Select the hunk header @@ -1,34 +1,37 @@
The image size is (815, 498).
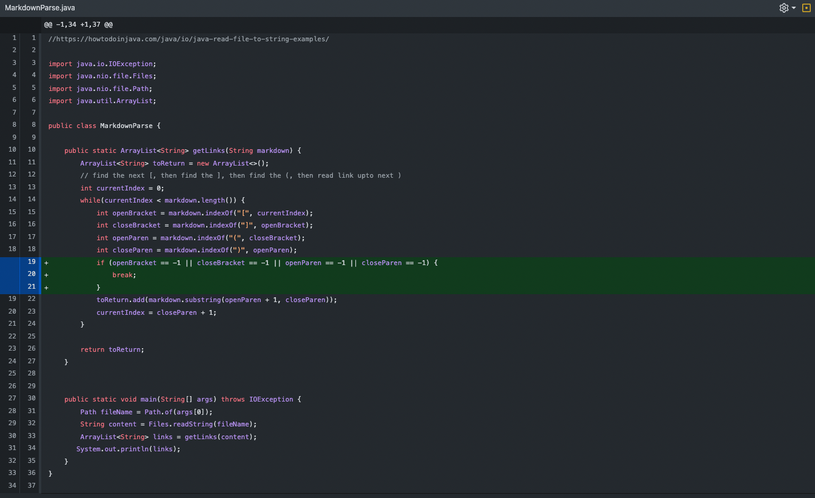click(x=78, y=25)
